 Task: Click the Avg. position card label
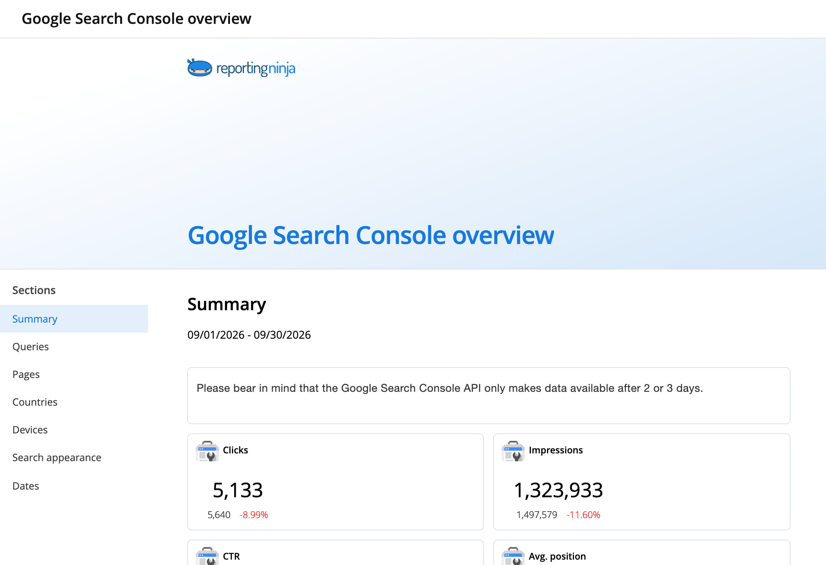click(x=557, y=556)
